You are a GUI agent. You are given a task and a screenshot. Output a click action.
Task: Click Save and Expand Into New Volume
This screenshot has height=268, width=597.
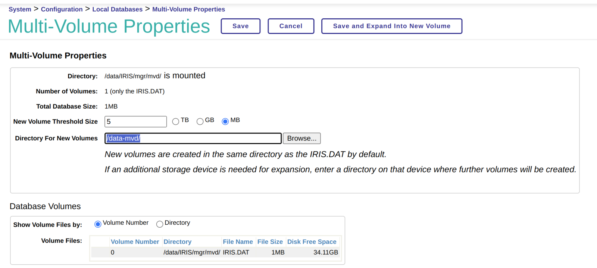tap(391, 26)
